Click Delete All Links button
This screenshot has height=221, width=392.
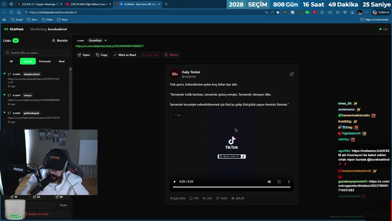[x=36, y=214]
